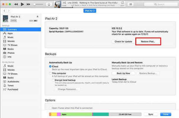179x118 pixels.
Task: Enable Encrypt local backup checkbox
Action: click(53, 80)
